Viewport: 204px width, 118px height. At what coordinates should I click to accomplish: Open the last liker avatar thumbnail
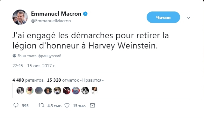tap(94, 91)
